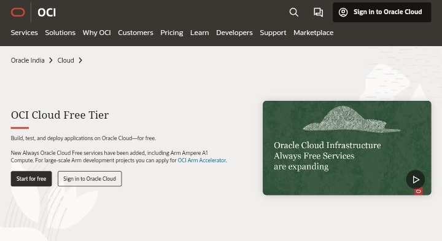Screen dimensions: 442x241
Task: Click the small red Oracle badge on video
Action: pos(418,191)
